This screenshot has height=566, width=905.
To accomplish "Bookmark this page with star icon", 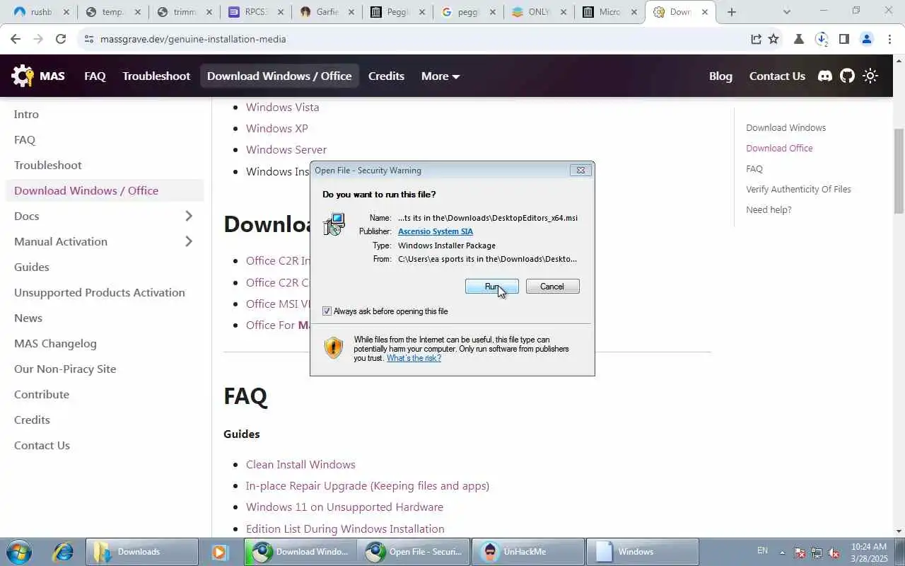I will tap(773, 39).
